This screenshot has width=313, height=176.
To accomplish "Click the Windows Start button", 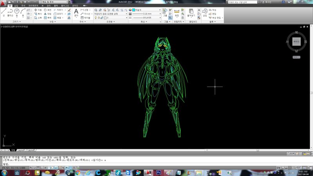I will [4, 172].
